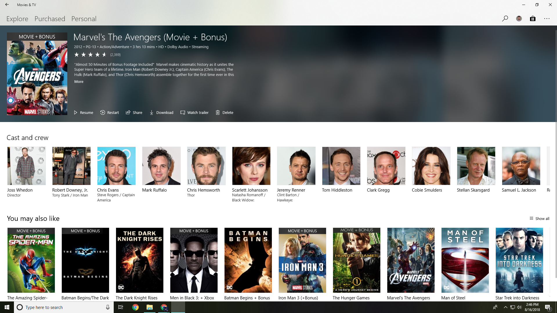
Task: Open the search magnifier icon
Action: [505, 19]
